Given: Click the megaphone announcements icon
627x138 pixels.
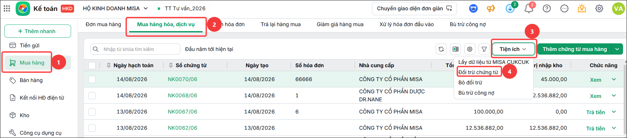Looking at the screenshot, I should click(491, 8).
